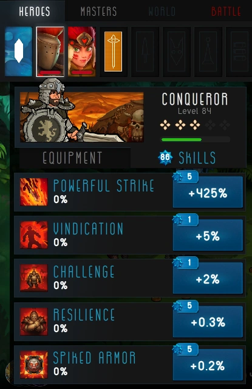Click the Powerful Strike skill icon

(x=34, y=191)
